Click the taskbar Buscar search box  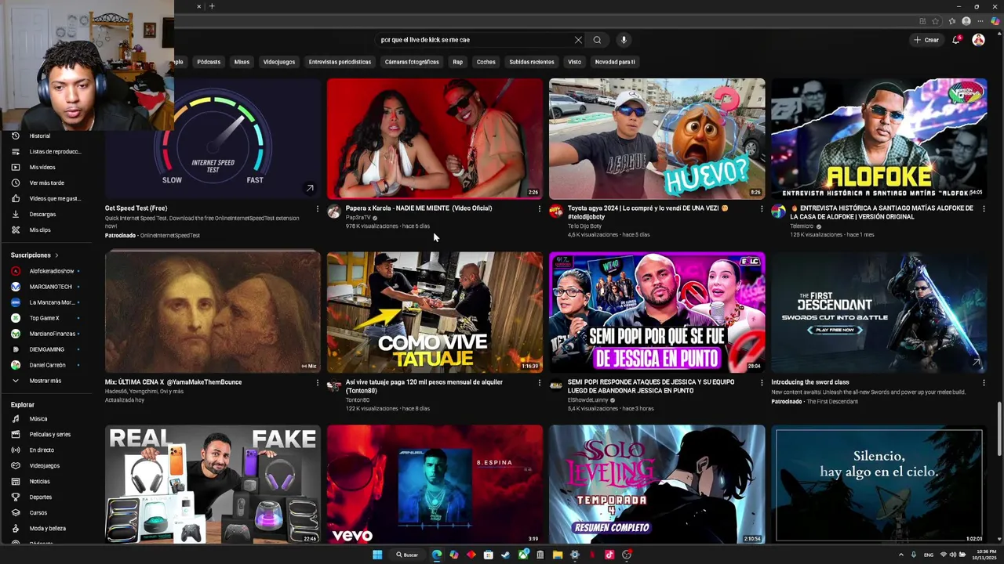click(407, 555)
